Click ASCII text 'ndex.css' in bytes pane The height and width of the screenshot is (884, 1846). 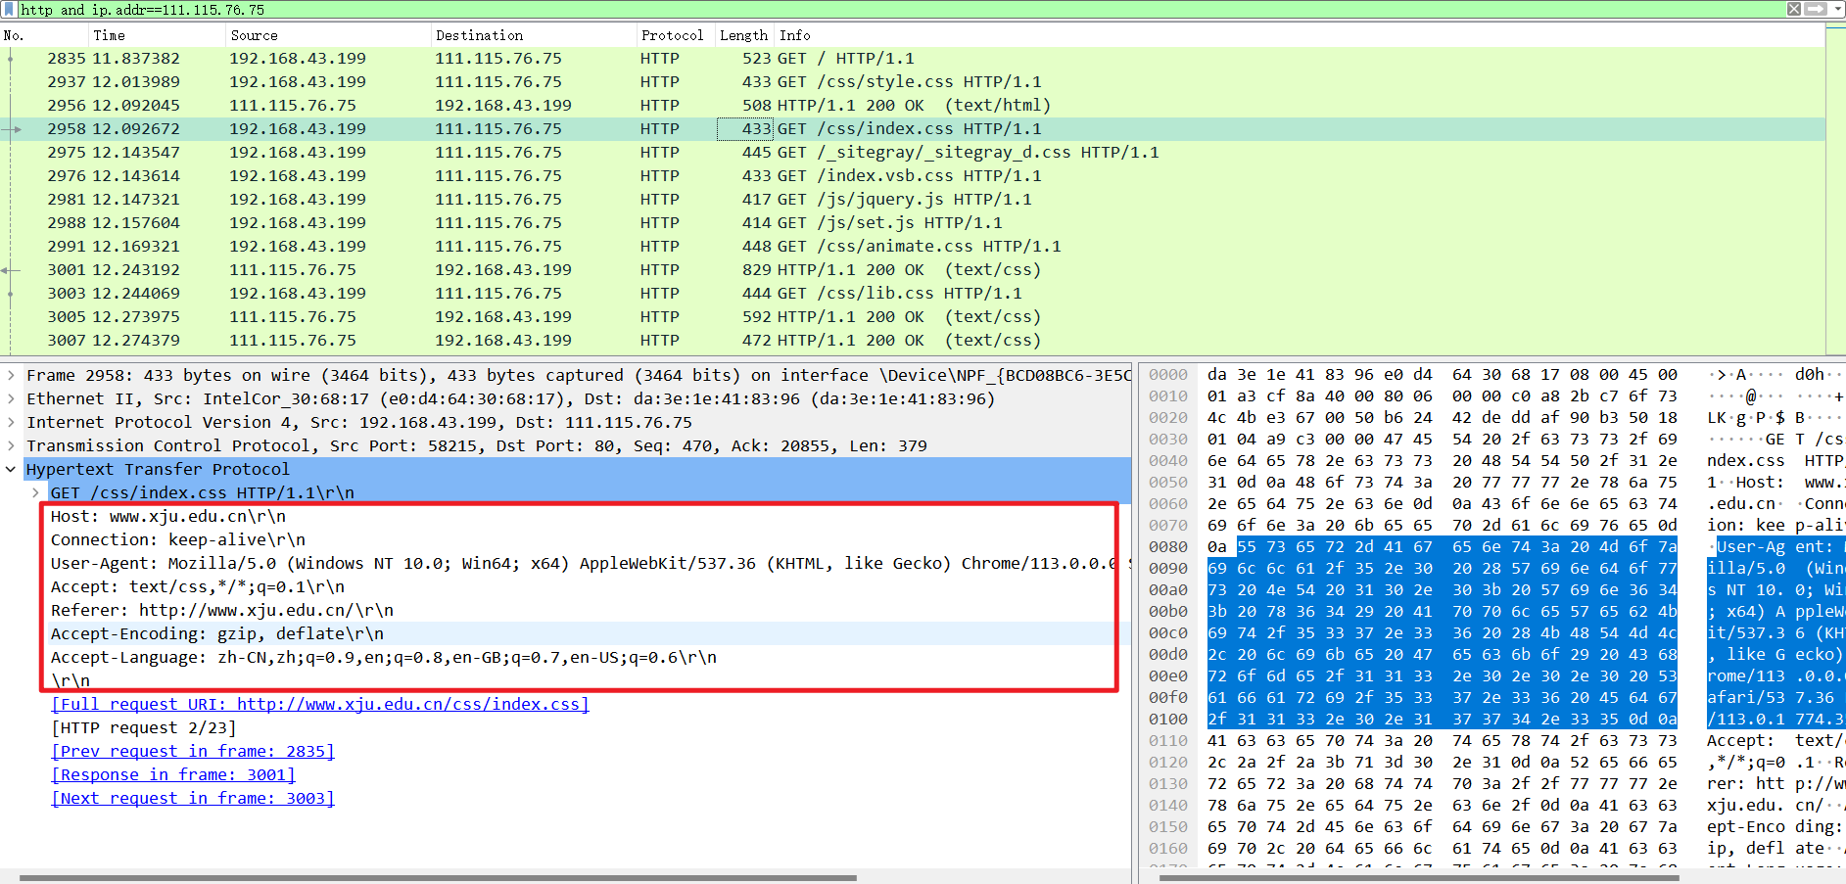pos(1746,461)
